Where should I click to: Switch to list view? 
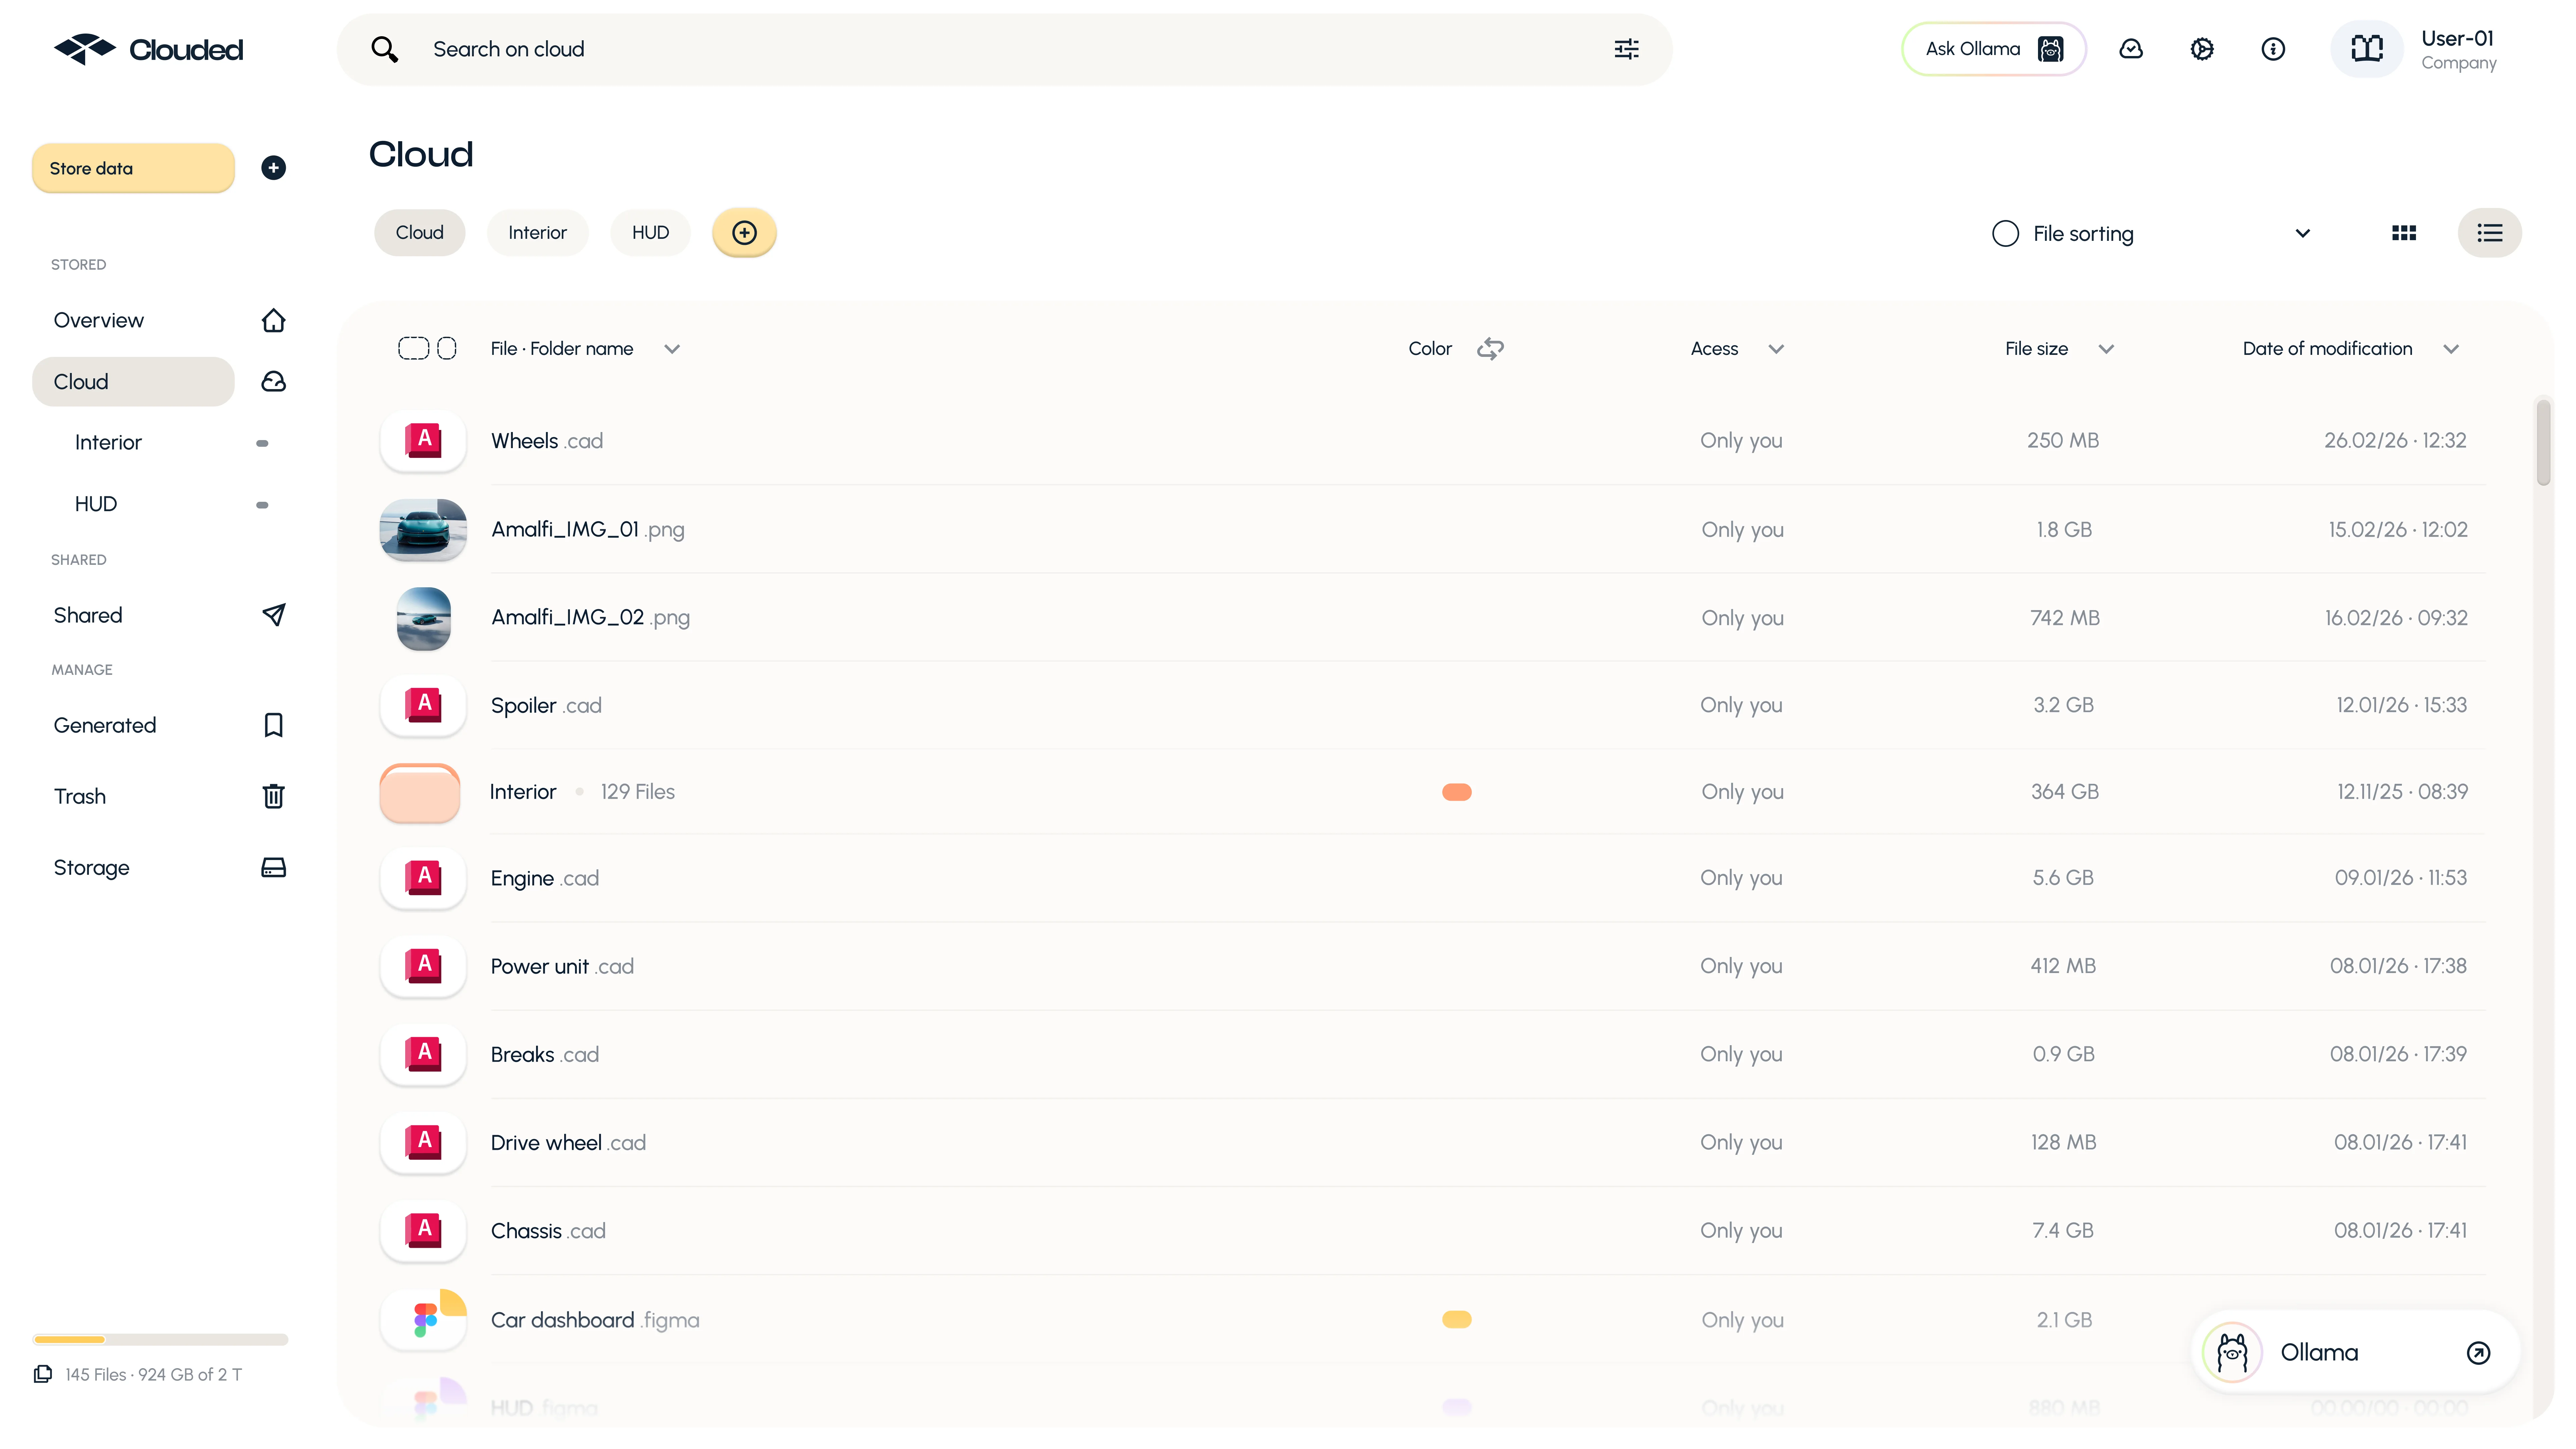2490,233
